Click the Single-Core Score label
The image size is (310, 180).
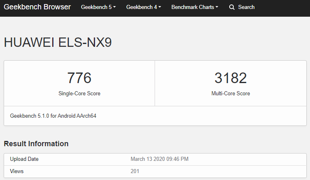click(x=79, y=94)
